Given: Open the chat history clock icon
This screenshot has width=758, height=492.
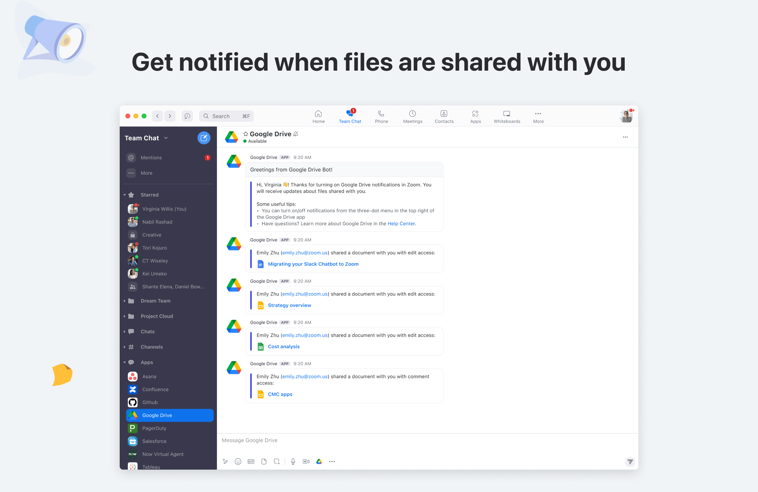Looking at the screenshot, I should tap(187, 116).
